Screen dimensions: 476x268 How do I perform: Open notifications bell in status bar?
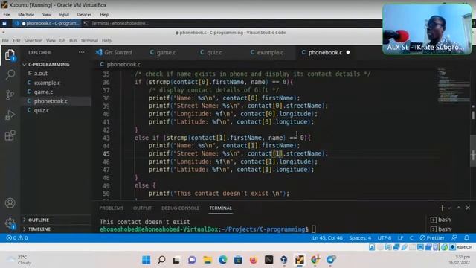coord(466,238)
